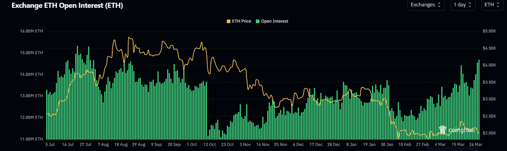507x151 pixels.
Task: Open the Exchanges dropdown
Action: click(x=426, y=5)
